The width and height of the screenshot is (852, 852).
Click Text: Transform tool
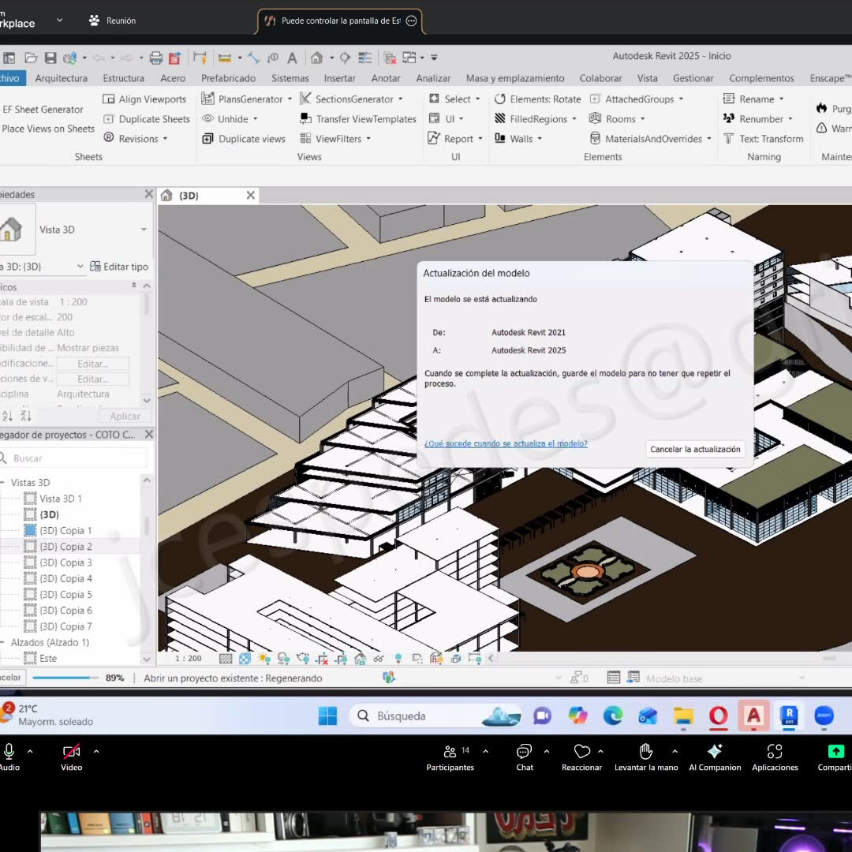[x=764, y=139]
